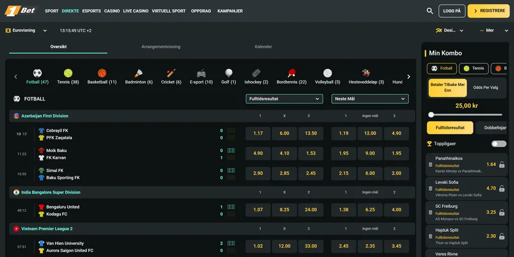Go to CASINO section

[x=112, y=11]
